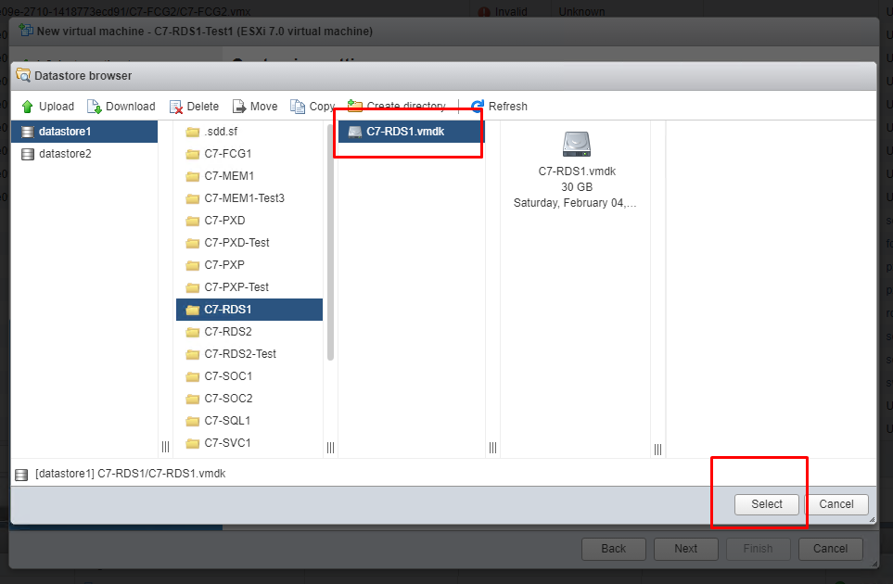The image size is (893, 584).
Task: Open the C7-FCG1 folder
Action: point(227,154)
